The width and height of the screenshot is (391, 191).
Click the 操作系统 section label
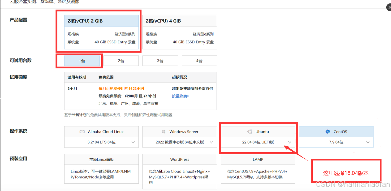pyautogui.click(x=18, y=131)
